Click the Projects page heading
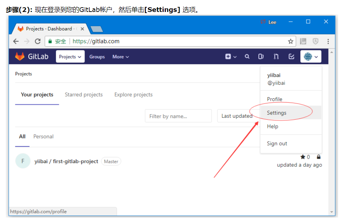This screenshot has width=341, height=224. 24,74
